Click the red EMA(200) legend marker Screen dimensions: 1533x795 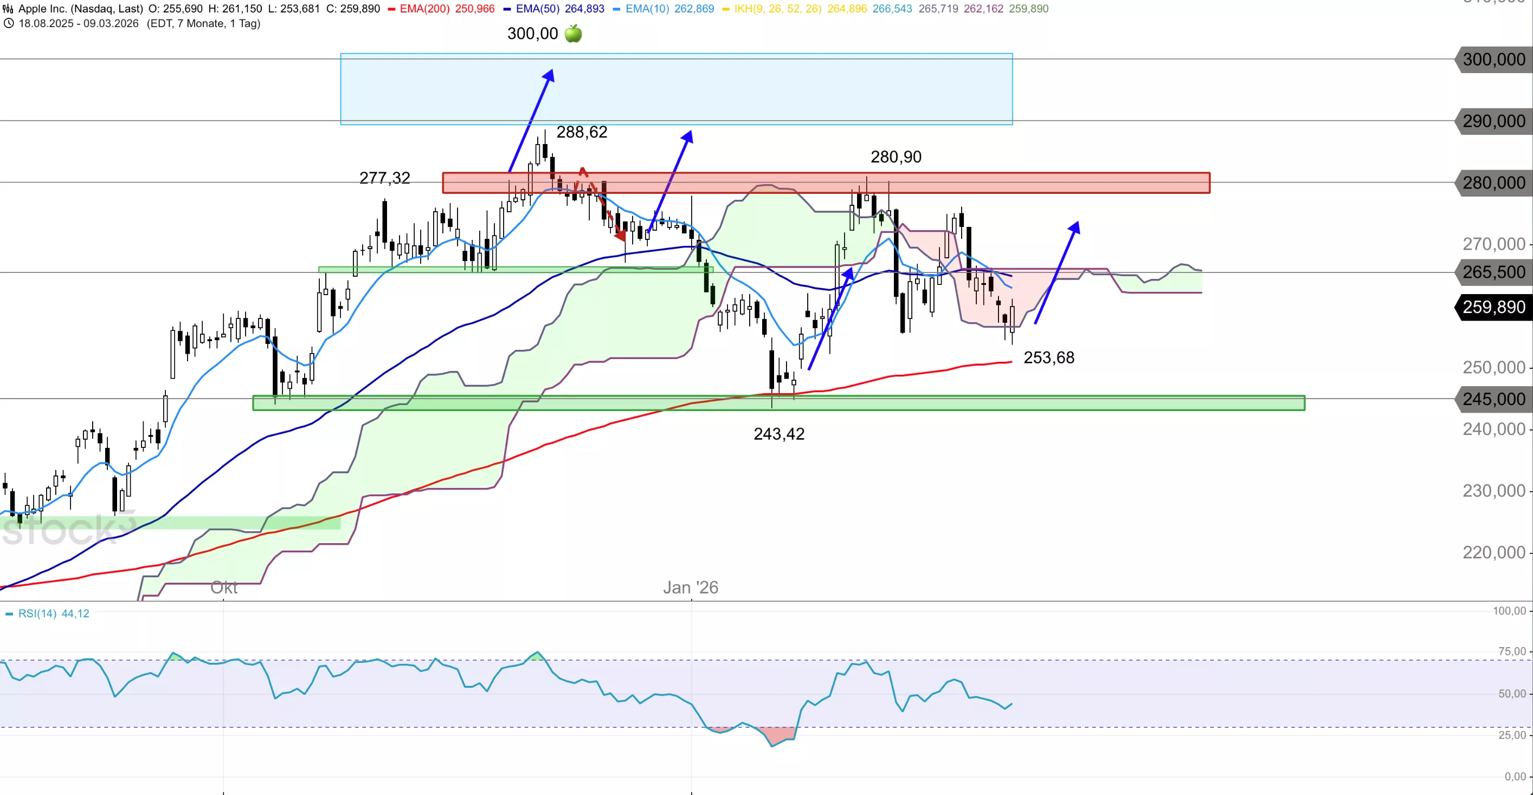point(391,9)
